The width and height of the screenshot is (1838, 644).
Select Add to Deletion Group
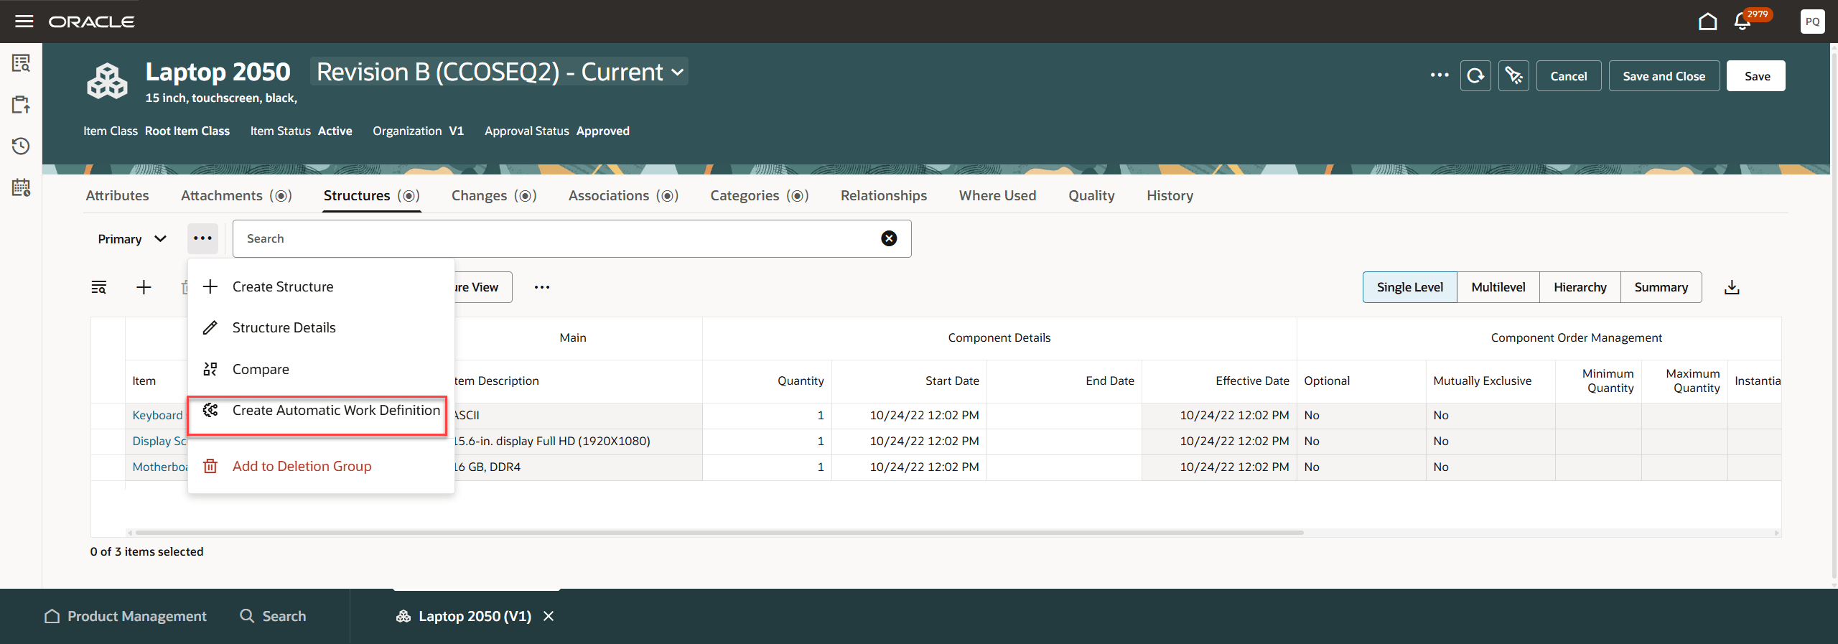point(321,466)
